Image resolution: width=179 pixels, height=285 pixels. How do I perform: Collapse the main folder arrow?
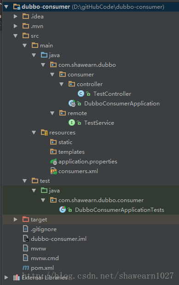point(25,46)
